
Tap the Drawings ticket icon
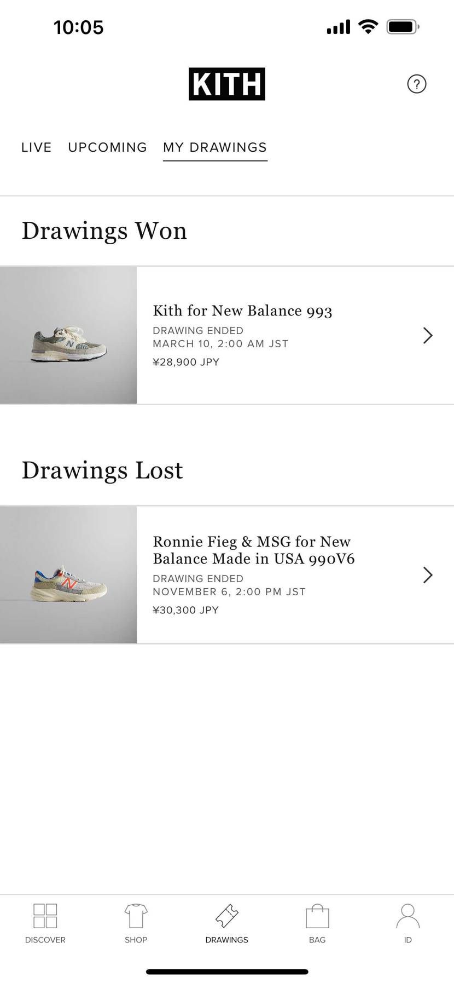[x=226, y=916]
